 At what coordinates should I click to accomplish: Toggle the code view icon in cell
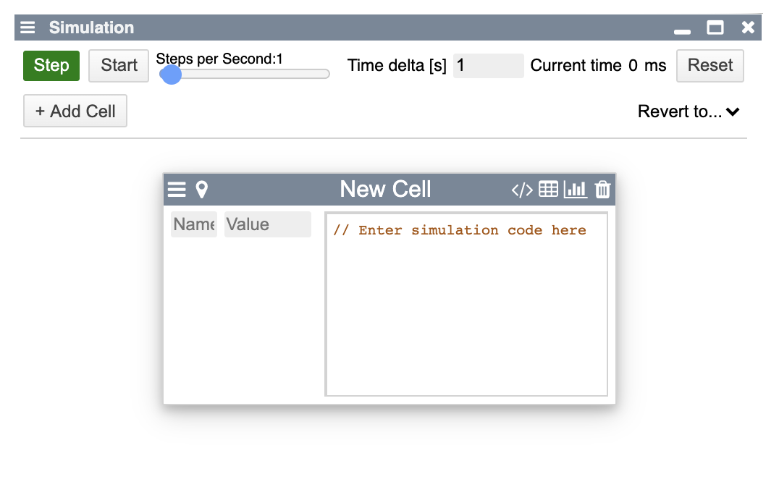[522, 190]
